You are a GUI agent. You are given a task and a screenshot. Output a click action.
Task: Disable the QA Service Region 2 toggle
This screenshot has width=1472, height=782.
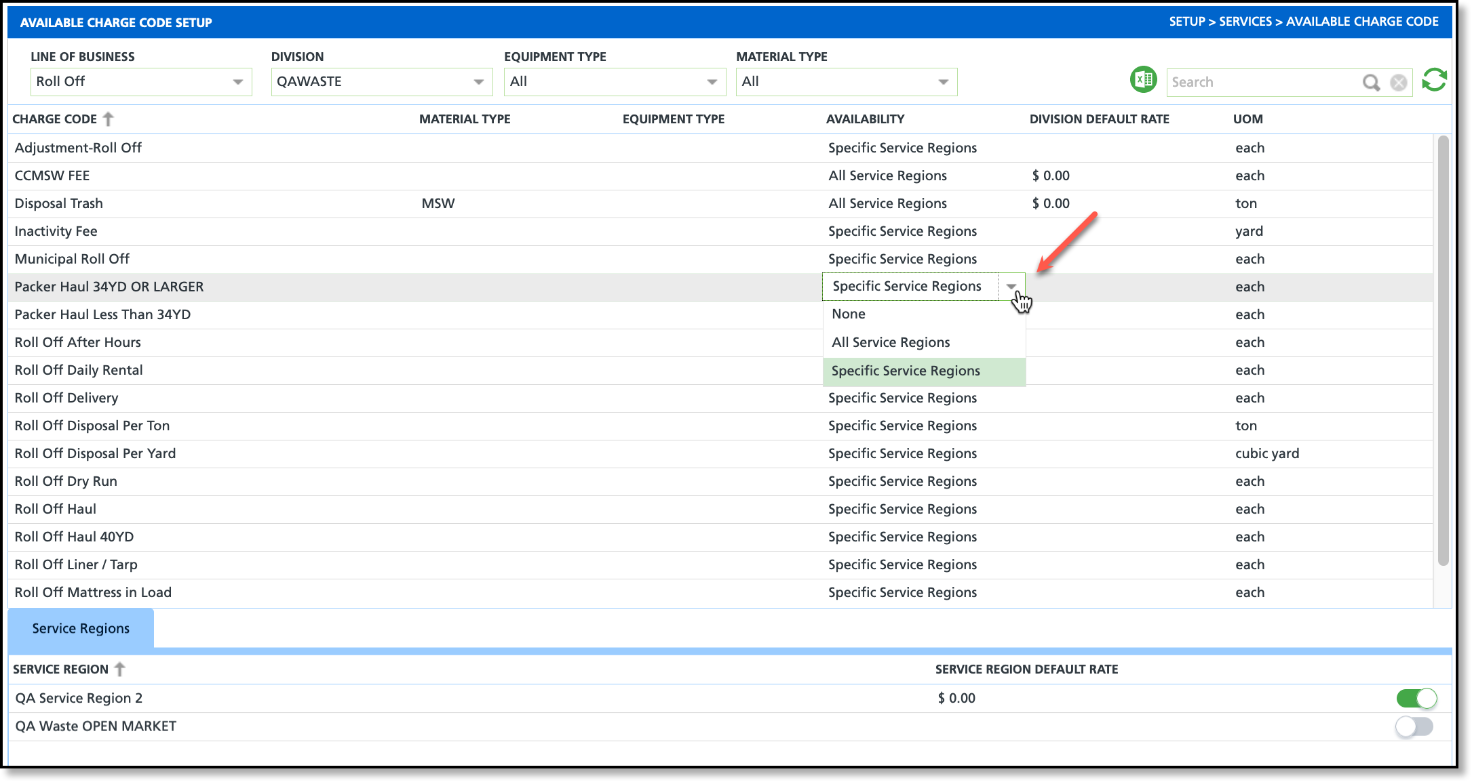(1416, 698)
